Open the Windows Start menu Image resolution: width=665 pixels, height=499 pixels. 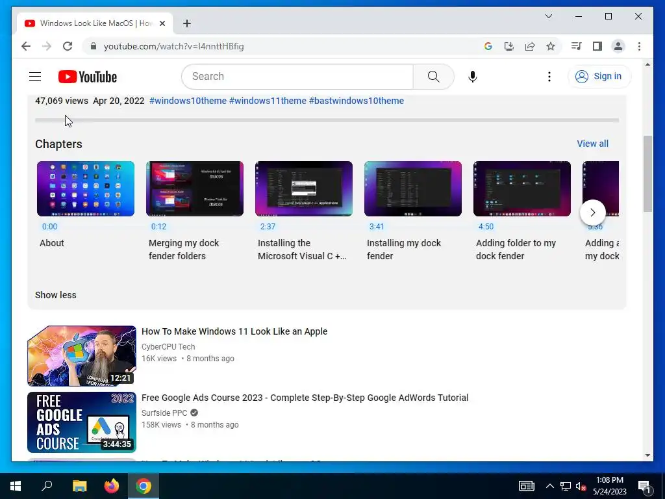[16, 486]
